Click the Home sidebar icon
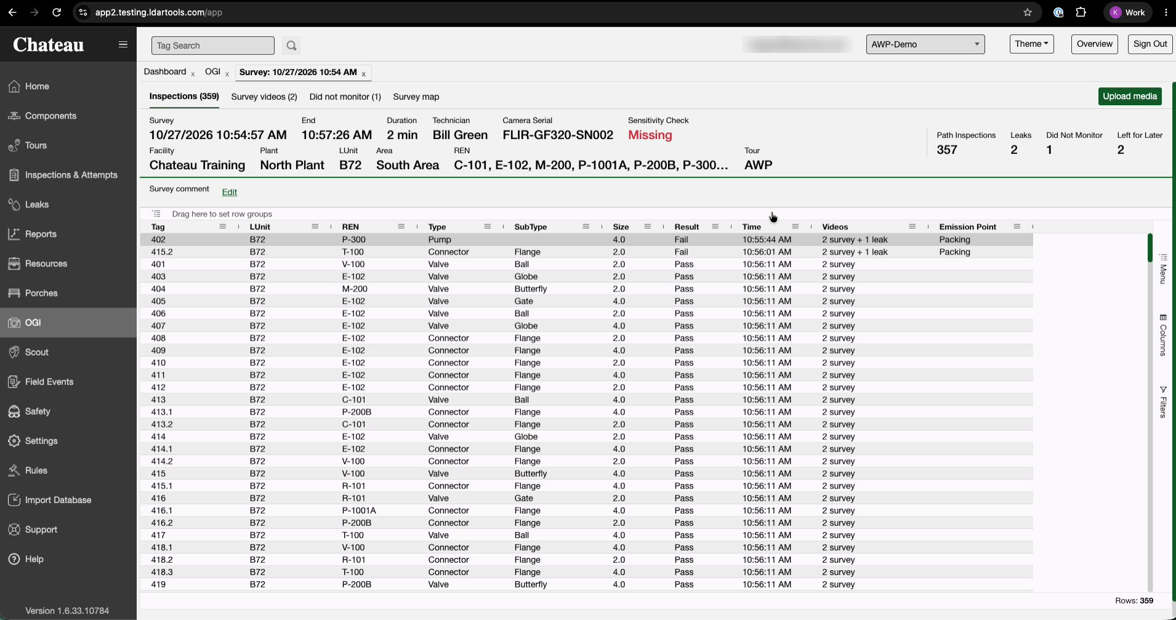Image resolution: width=1176 pixels, height=620 pixels. (x=14, y=87)
